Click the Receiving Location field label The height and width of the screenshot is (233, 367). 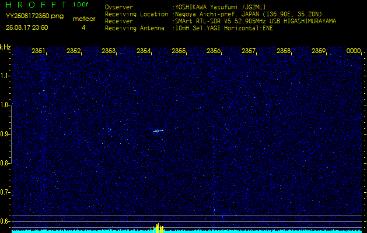pyautogui.click(x=137, y=14)
